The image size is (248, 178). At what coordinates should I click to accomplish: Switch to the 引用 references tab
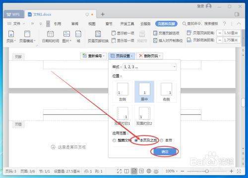[58, 24]
